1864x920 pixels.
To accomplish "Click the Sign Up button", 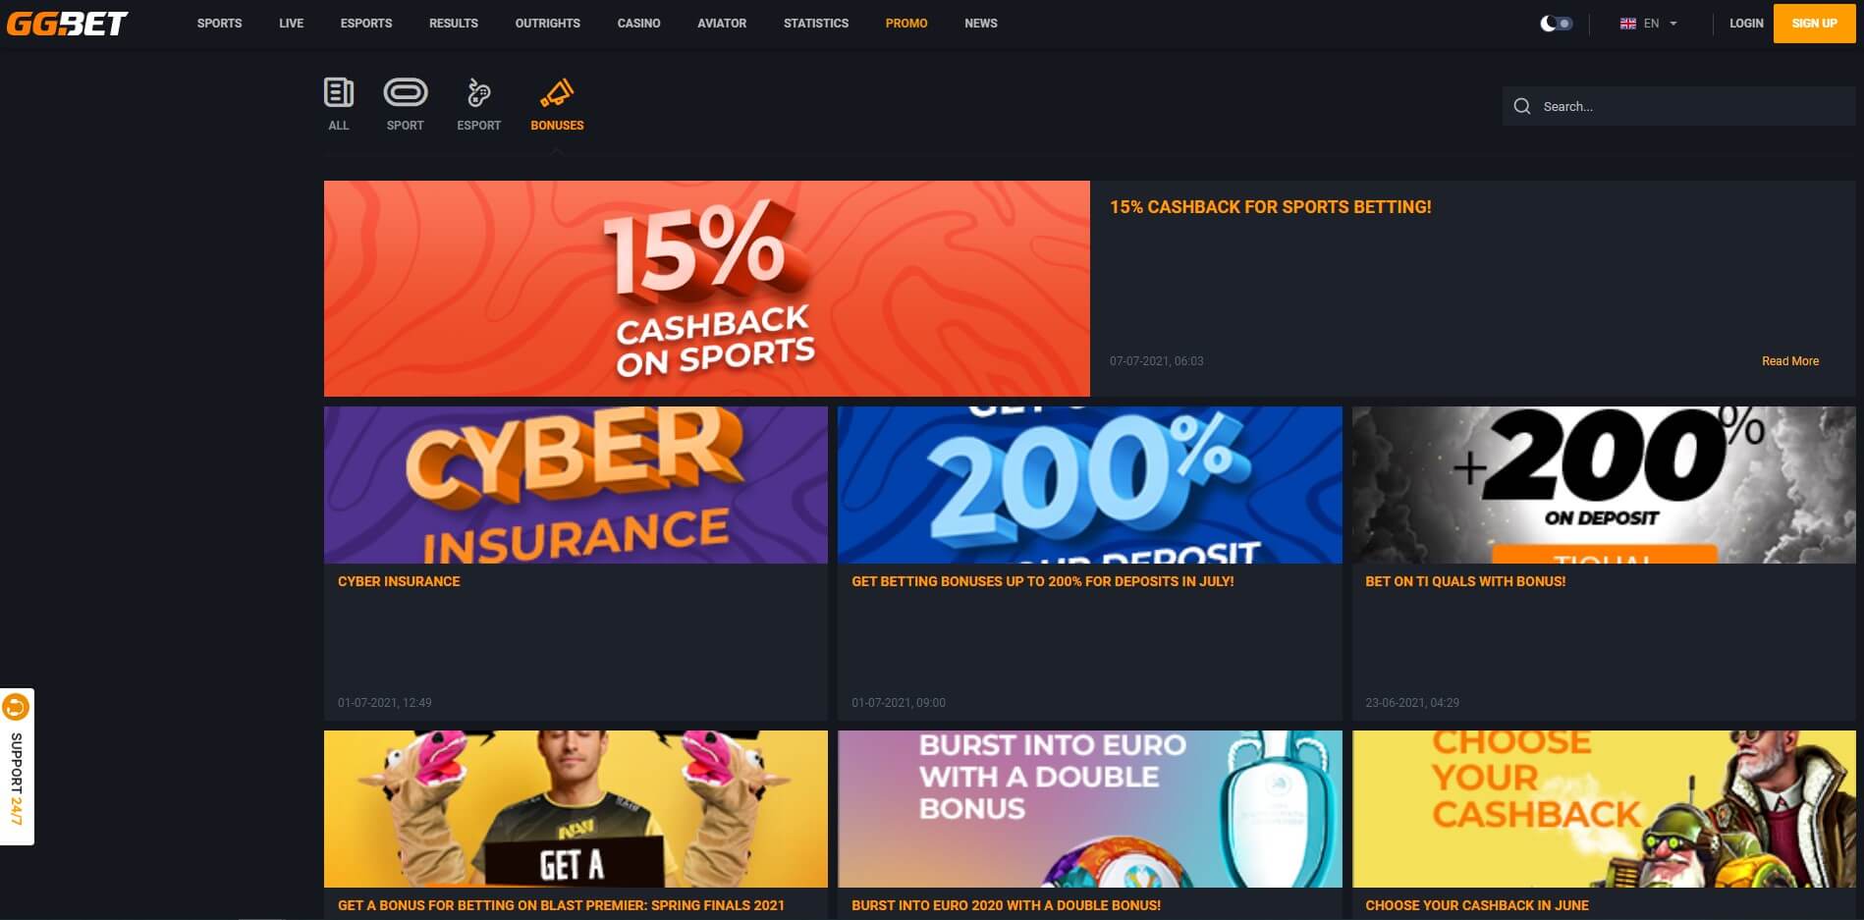I will click(x=1814, y=24).
